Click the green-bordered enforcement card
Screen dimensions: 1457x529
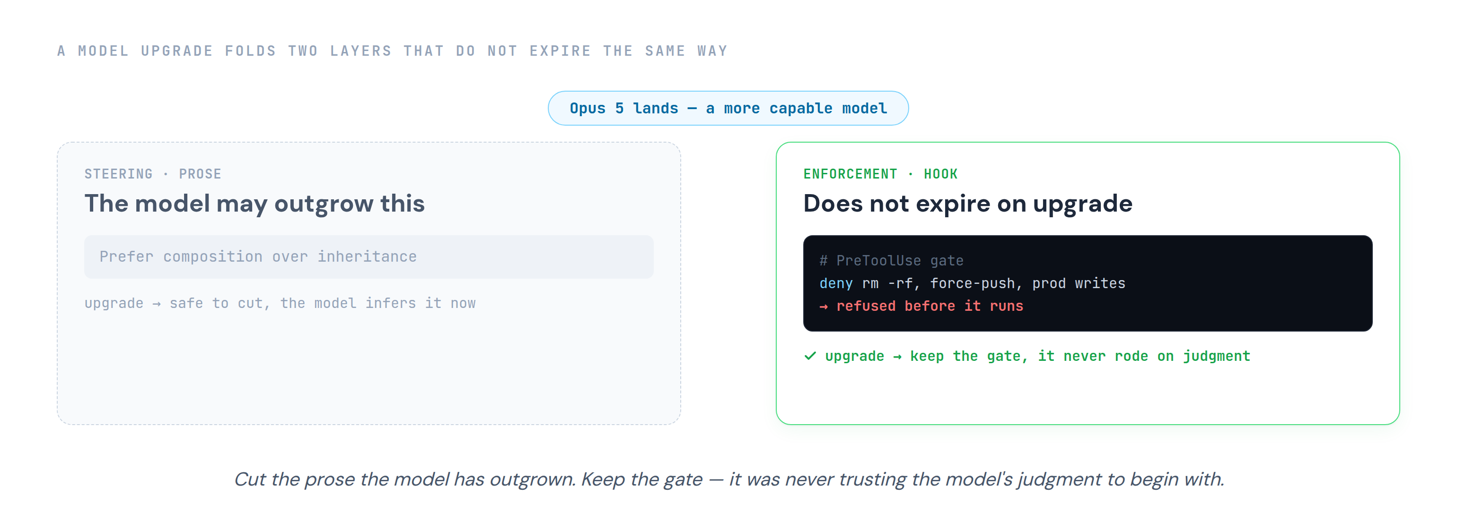(1088, 283)
